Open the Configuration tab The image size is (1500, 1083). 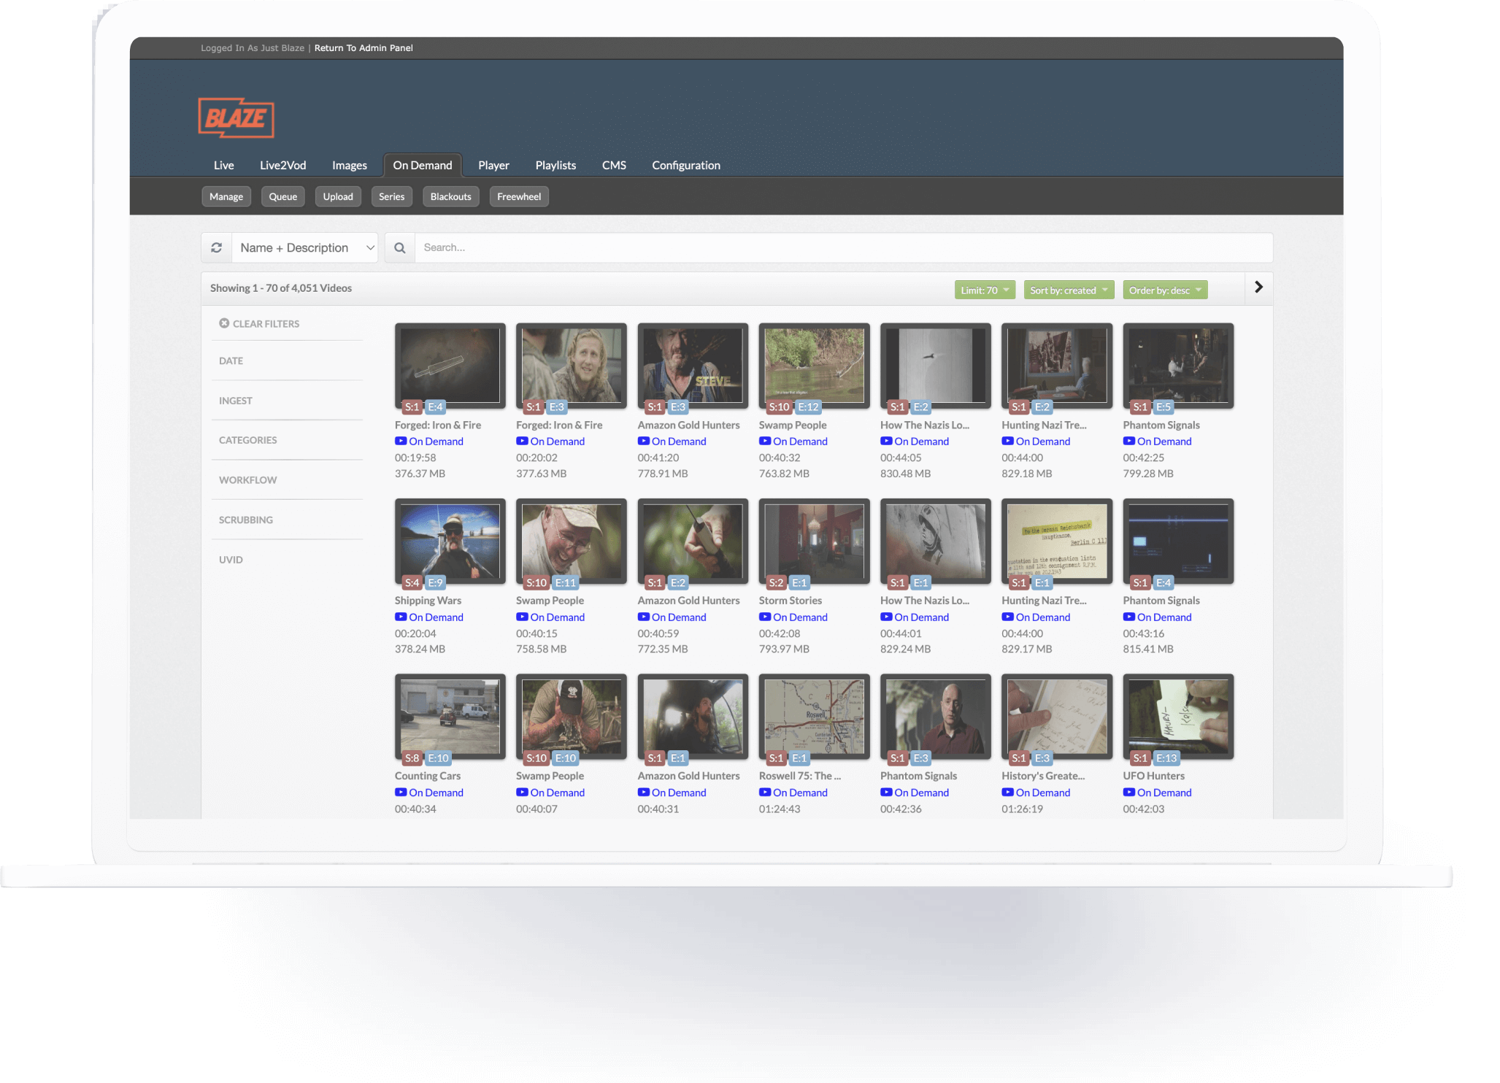[686, 166]
